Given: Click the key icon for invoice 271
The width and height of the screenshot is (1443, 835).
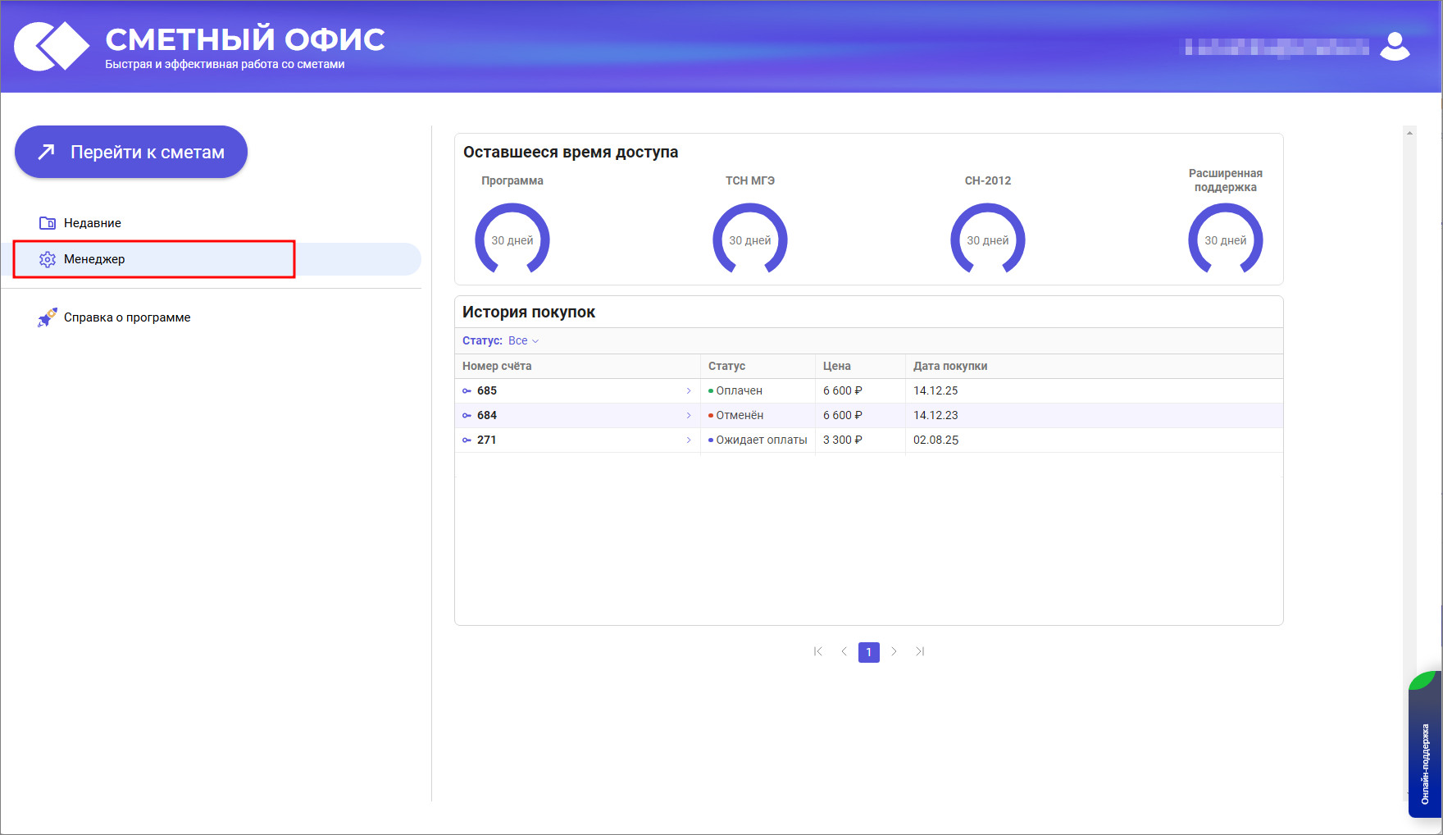Looking at the screenshot, I should pyautogui.click(x=467, y=440).
